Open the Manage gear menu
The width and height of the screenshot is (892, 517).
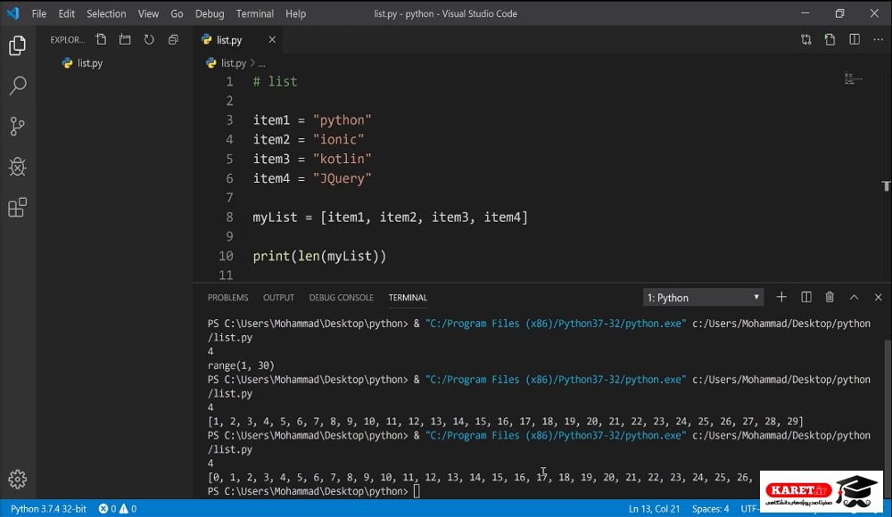tap(18, 480)
